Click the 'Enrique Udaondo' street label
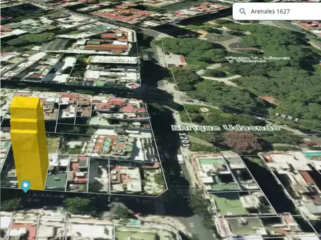321x240 pixels. pyautogui.click(x=226, y=128)
